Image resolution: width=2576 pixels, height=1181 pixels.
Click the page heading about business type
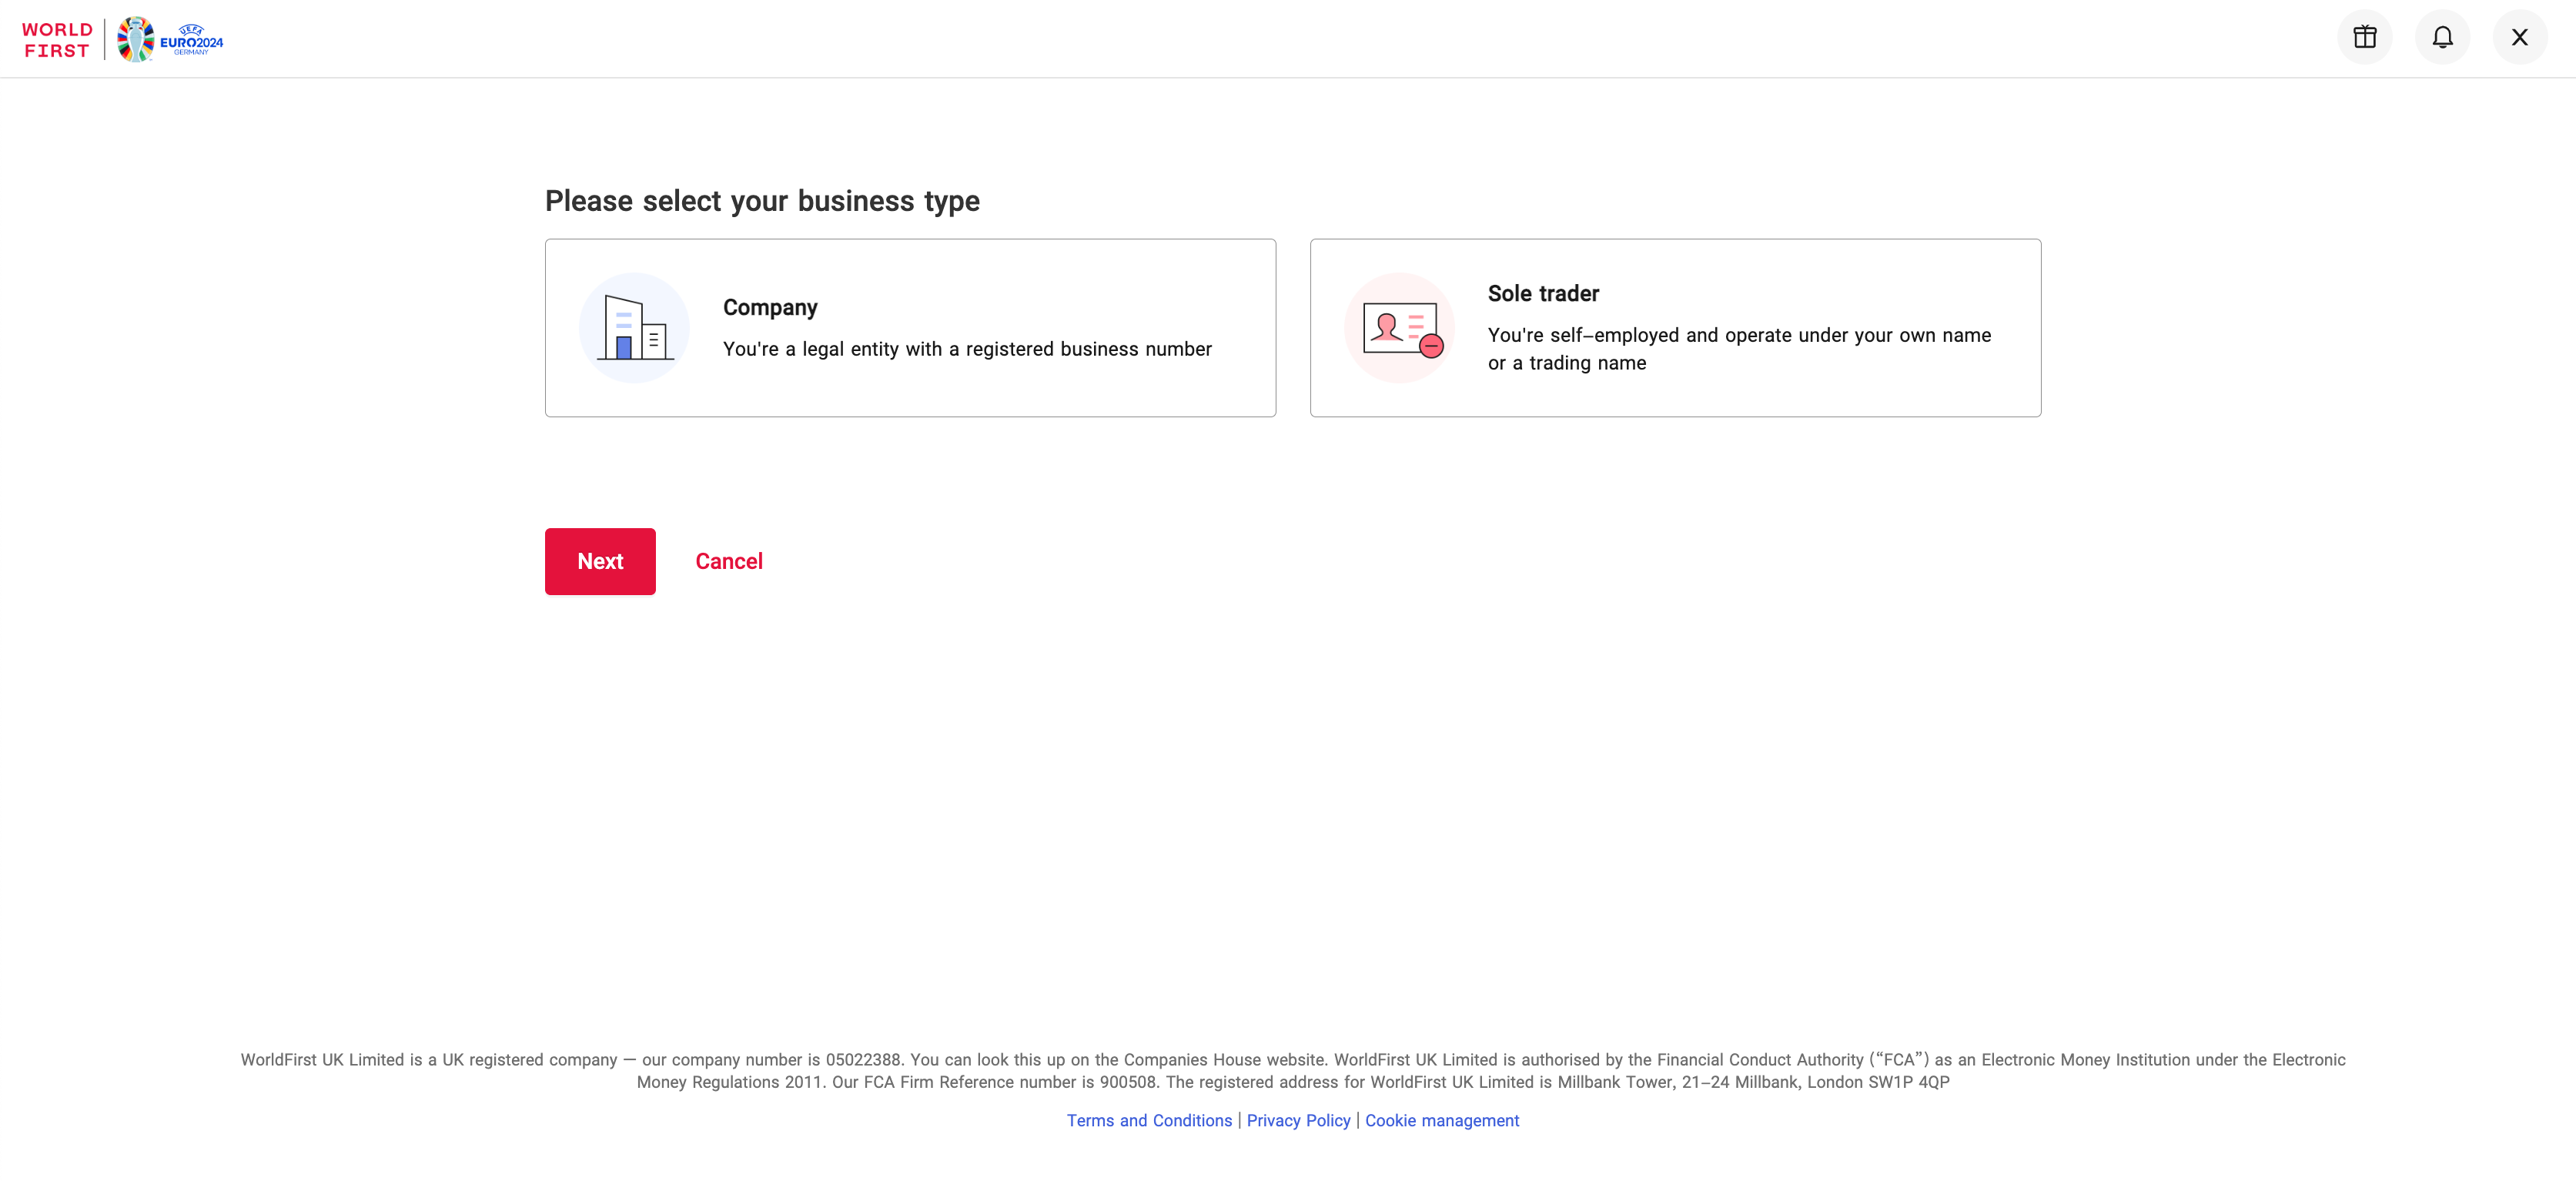(x=762, y=201)
